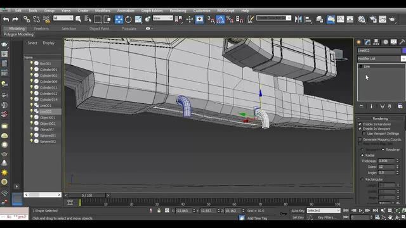This screenshot has width=406, height=228.
Task: Open the Modifiers menu
Action: point(103,11)
